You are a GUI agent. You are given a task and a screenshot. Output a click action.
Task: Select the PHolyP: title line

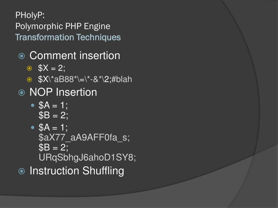(30, 15)
